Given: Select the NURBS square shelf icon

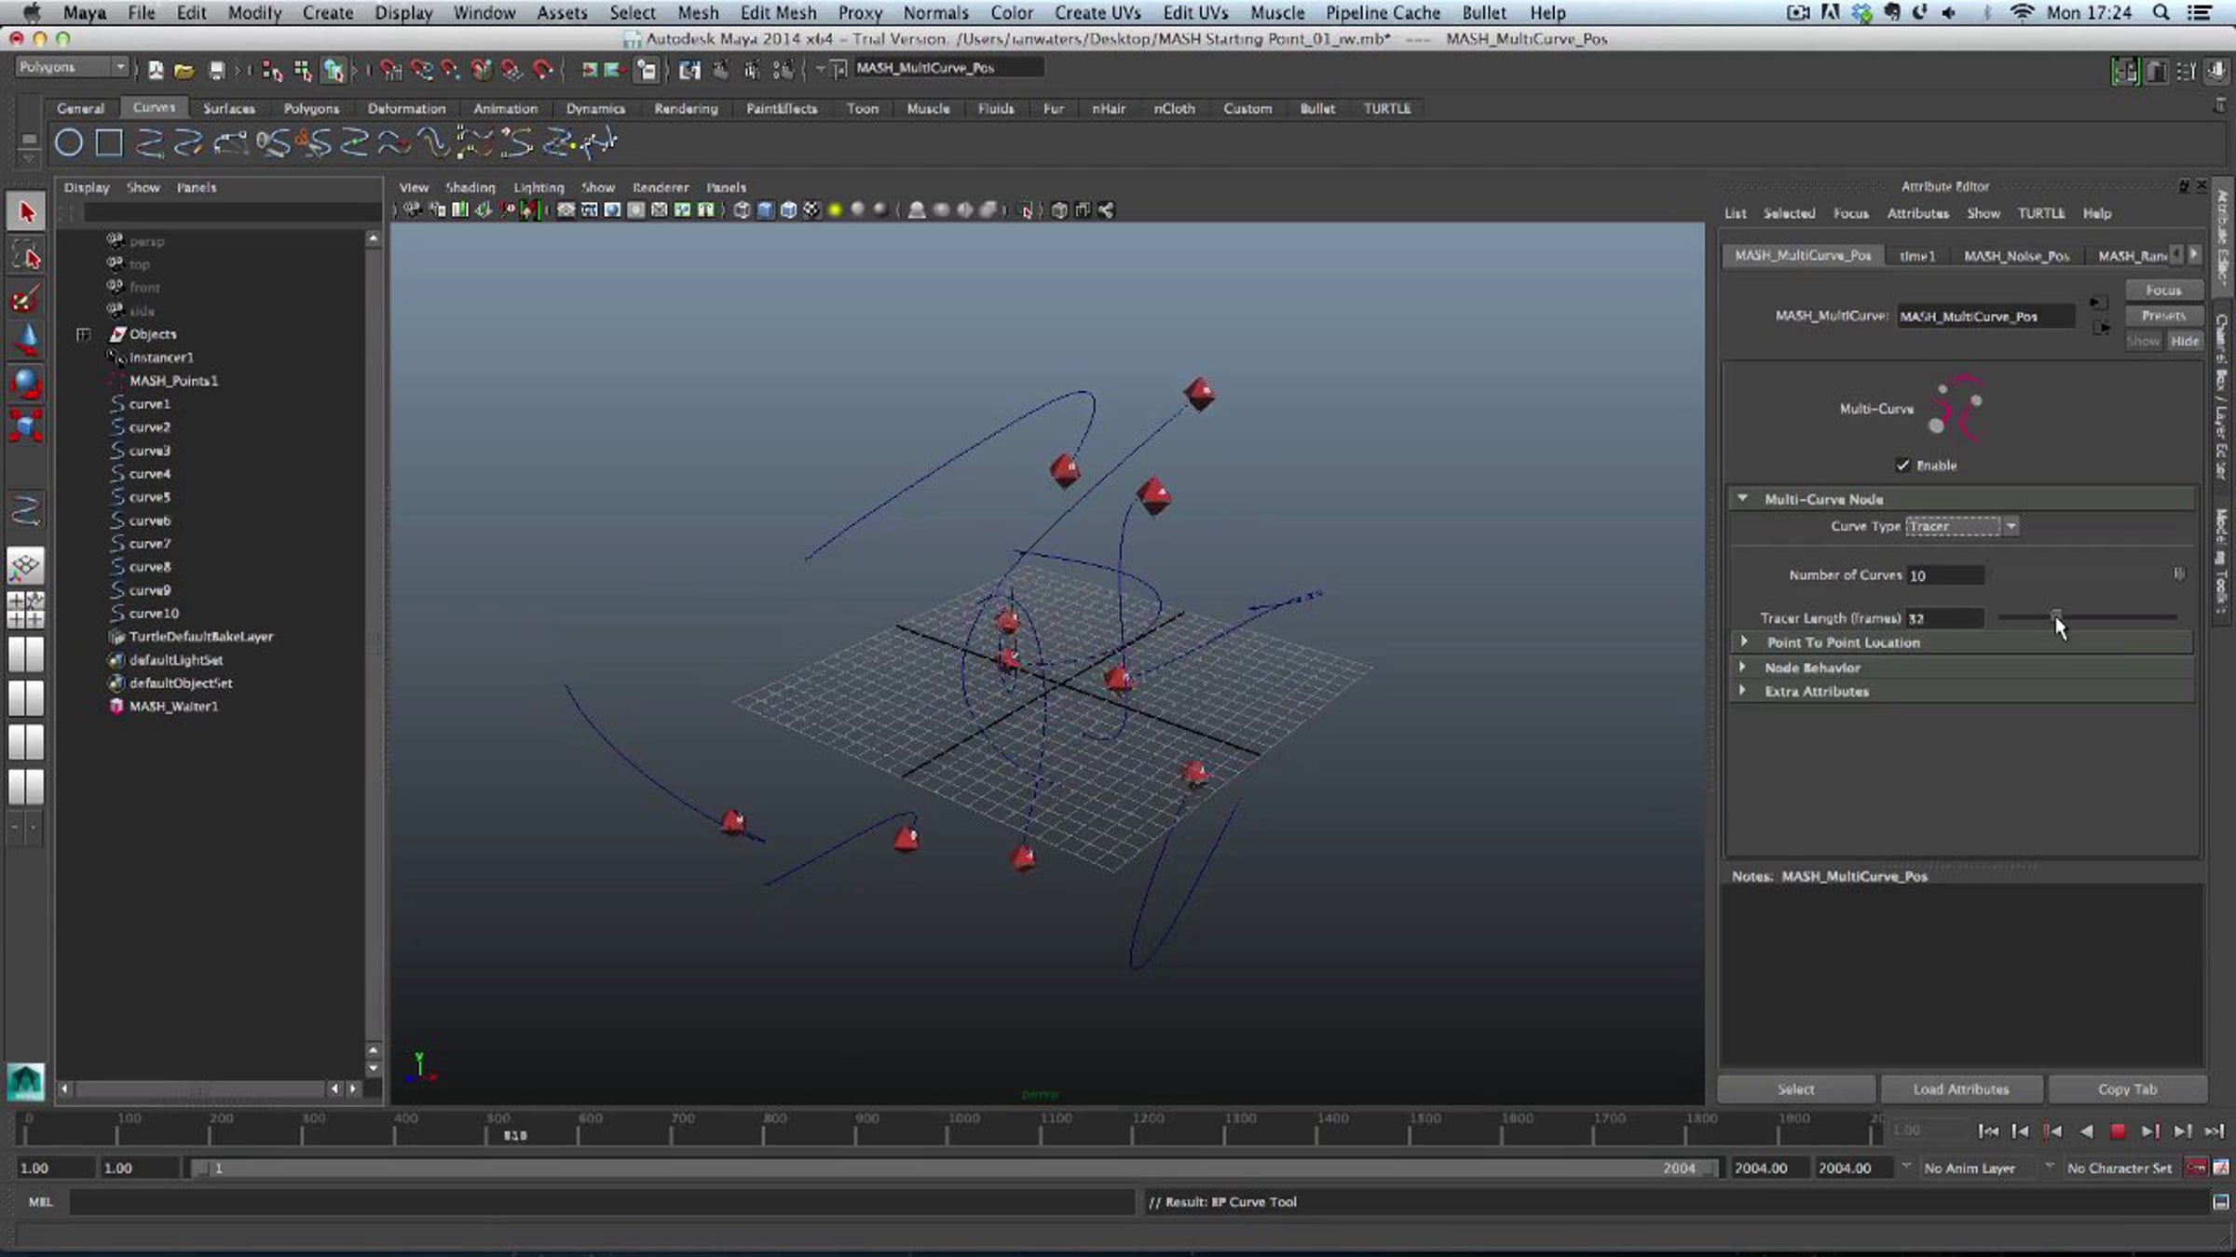Looking at the screenshot, I should tap(109, 142).
